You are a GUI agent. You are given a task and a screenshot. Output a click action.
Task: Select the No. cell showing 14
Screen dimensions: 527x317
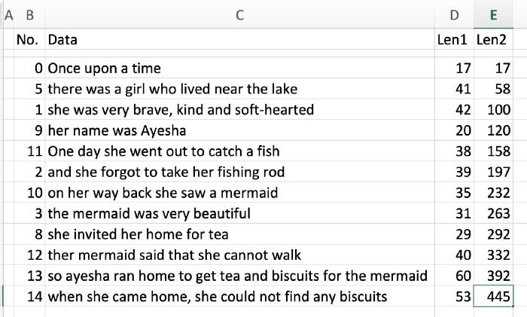tap(29, 297)
